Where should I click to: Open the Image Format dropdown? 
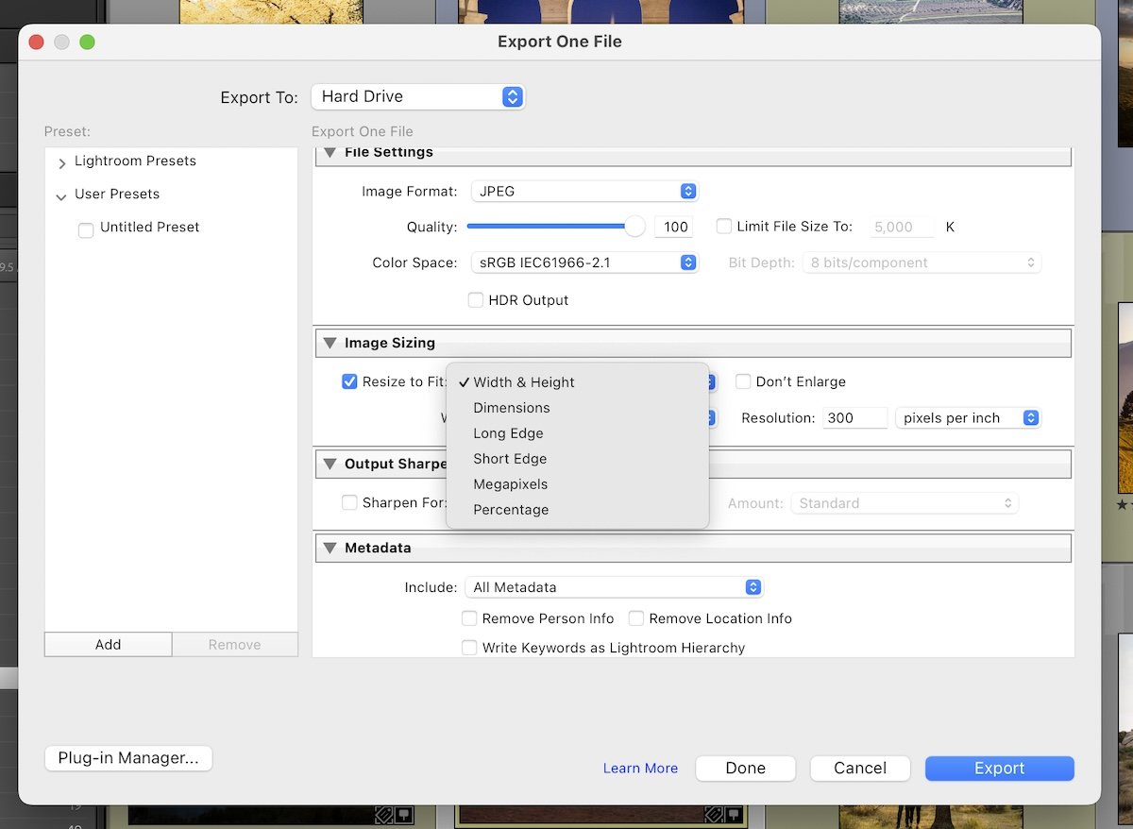coord(583,191)
